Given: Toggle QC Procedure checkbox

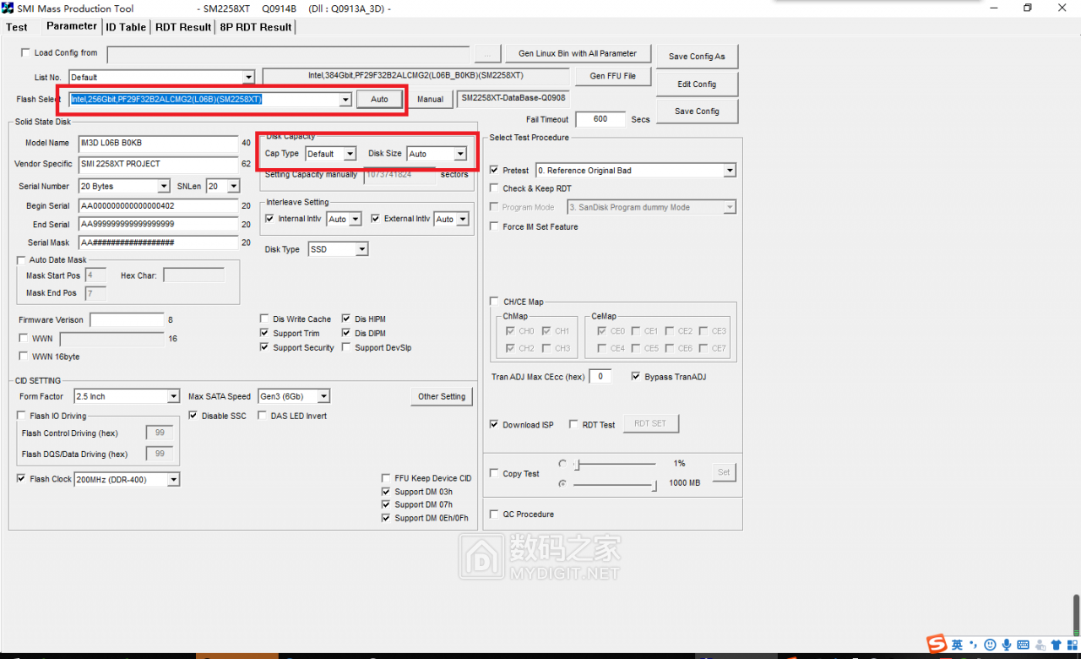Looking at the screenshot, I should pyautogui.click(x=494, y=514).
